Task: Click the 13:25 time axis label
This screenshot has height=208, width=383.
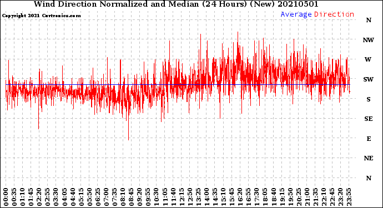Action: click(x=198, y=197)
